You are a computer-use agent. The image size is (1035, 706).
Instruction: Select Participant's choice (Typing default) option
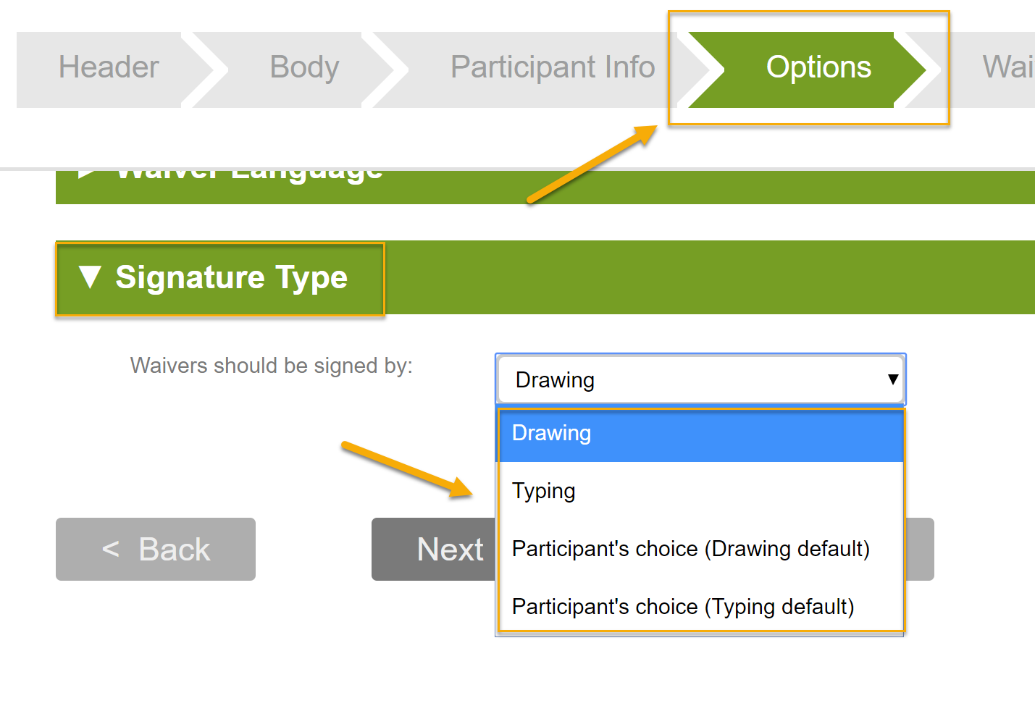click(x=683, y=607)
